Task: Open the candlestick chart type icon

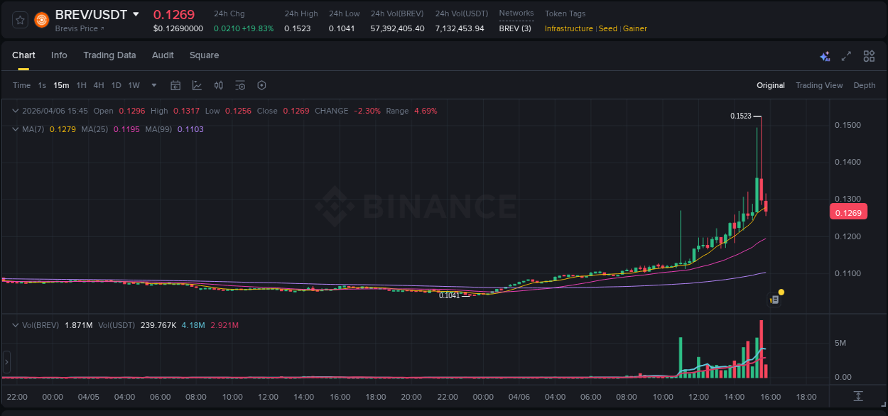Action: 219,85
